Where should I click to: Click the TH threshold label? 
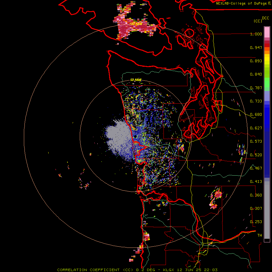[260, 235]
